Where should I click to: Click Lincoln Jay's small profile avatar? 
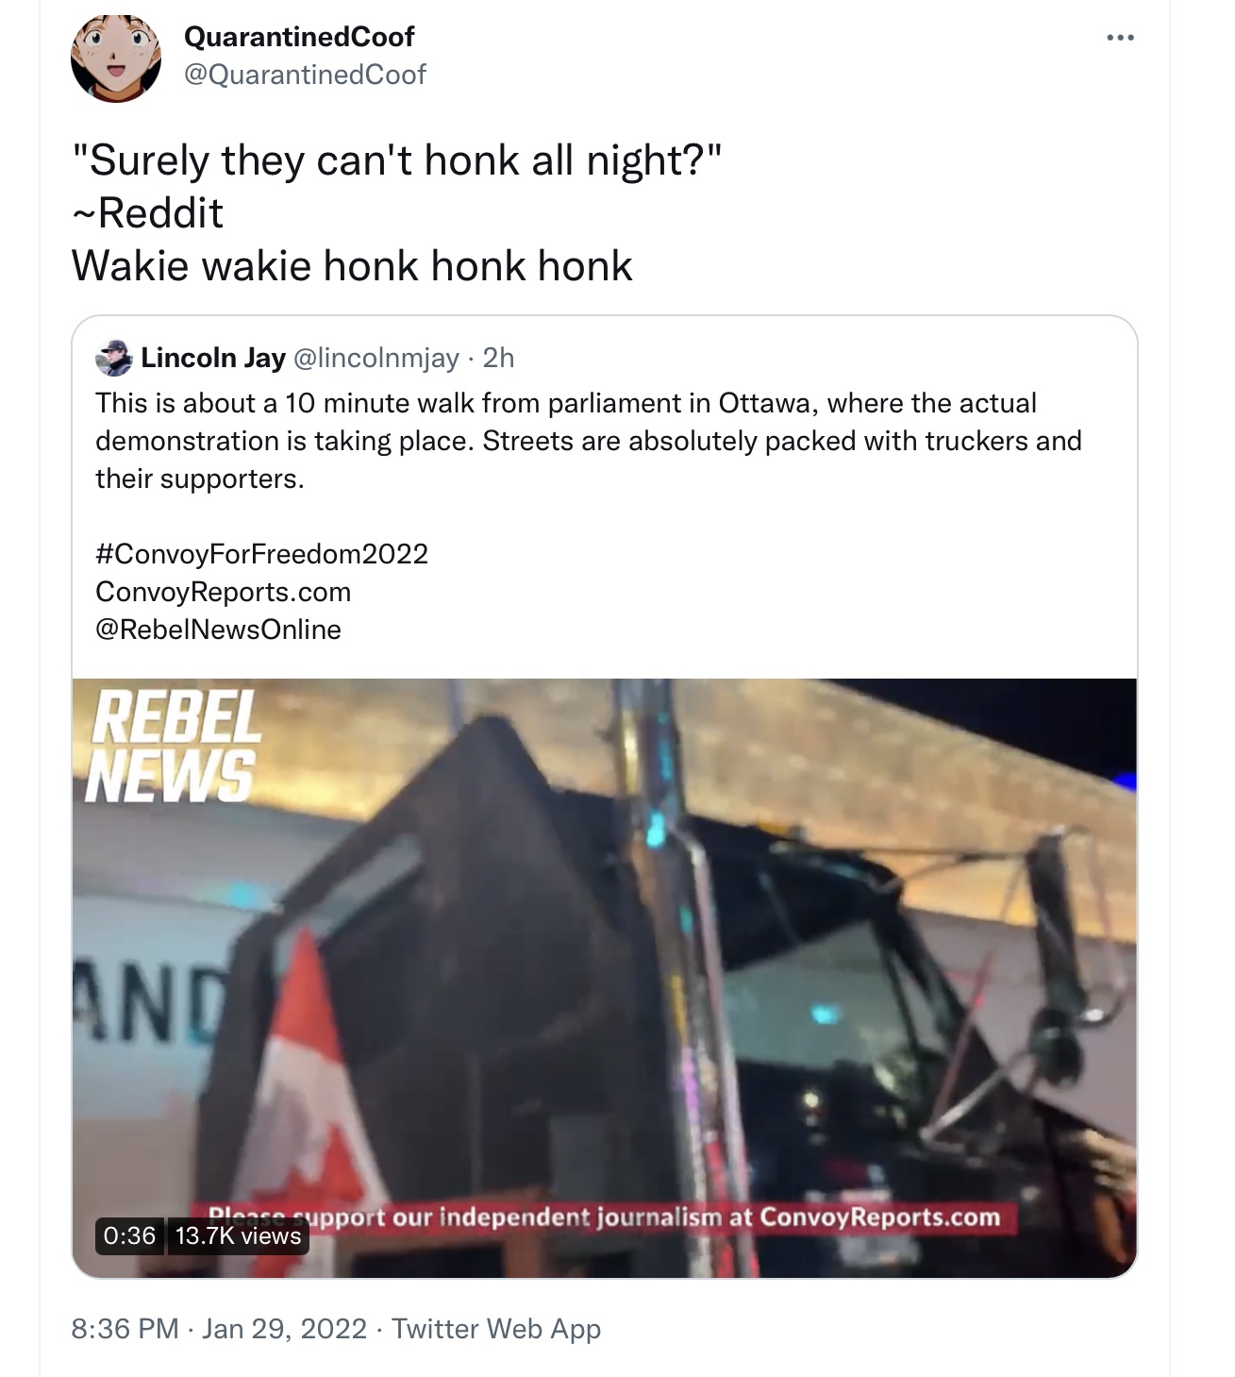tap(114, 358)
